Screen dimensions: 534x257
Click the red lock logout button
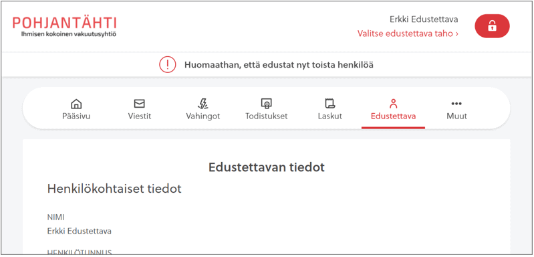coord(492,26)
